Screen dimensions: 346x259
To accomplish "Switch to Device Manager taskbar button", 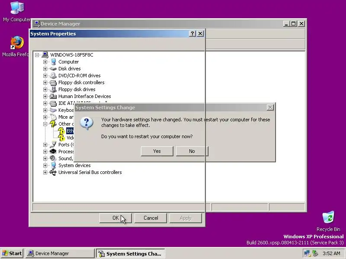I will coord(60,253).
